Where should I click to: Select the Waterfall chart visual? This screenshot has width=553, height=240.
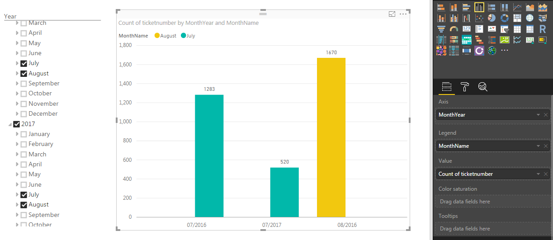467,18
